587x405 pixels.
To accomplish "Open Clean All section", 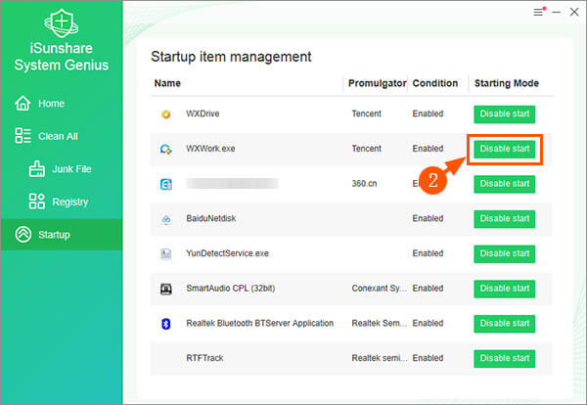I will (62, 136).
